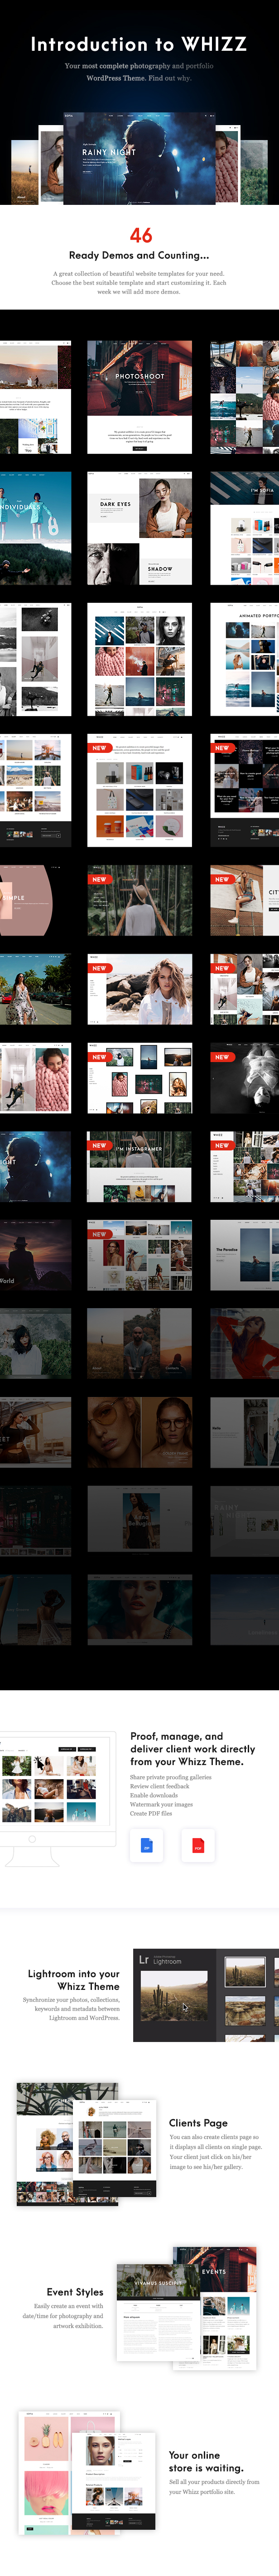This screenshot has height=2576, width=279.
Task: Open The Paradise demo thumbnail
Action: [244, 1255]
